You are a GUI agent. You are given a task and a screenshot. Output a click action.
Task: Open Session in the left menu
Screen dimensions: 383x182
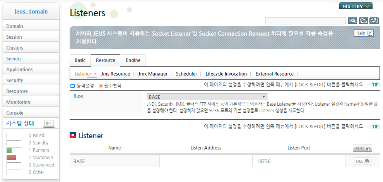(x=31, y=37)
